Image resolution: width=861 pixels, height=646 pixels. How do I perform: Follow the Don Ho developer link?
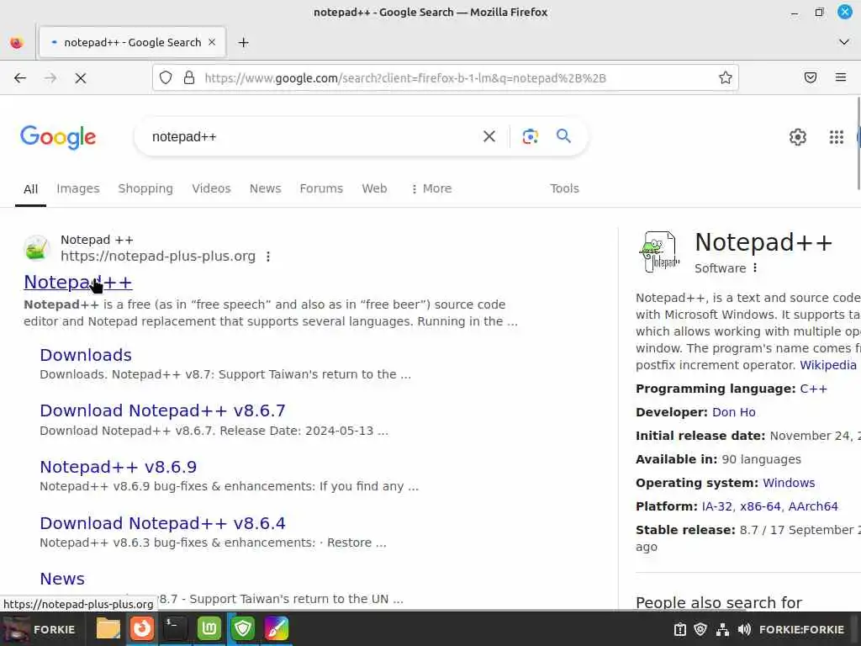click(x=733, y=412)
